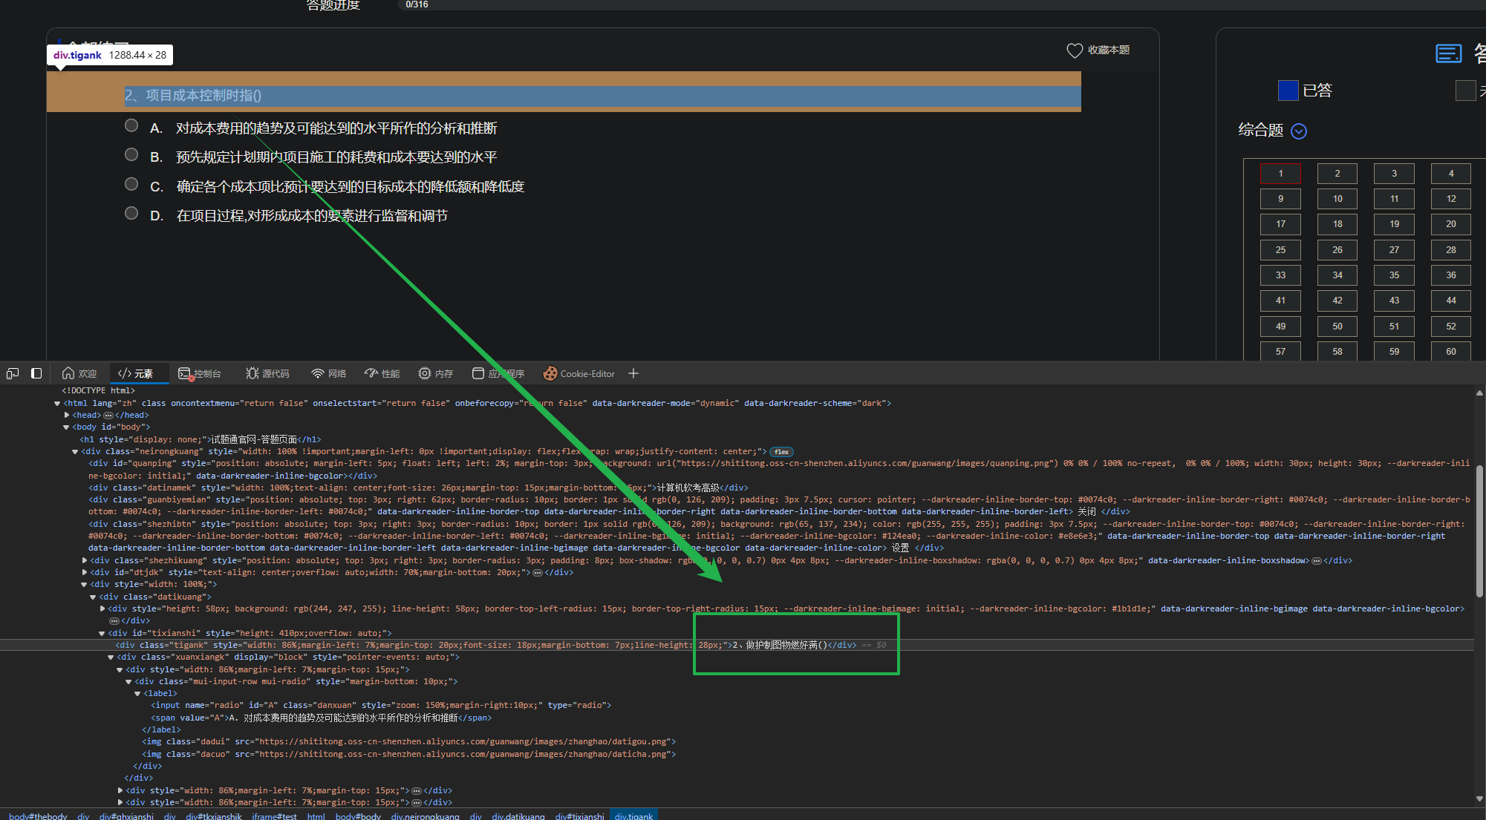1486x820 pixels.
Task: Select radio option B
Action: 131,154
